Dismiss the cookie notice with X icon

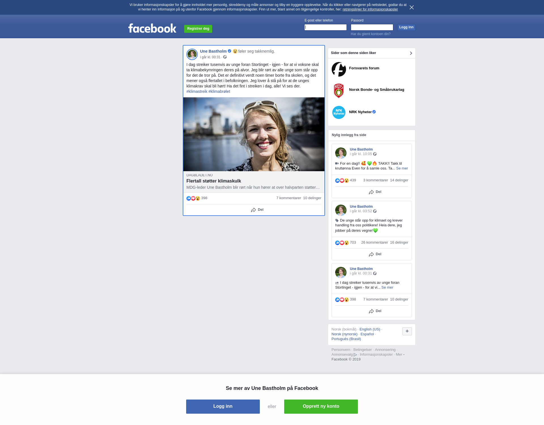[412, 7]
